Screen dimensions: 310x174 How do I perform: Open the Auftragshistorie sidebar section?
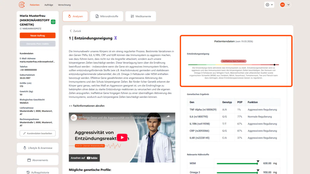[x=38, y=171]
